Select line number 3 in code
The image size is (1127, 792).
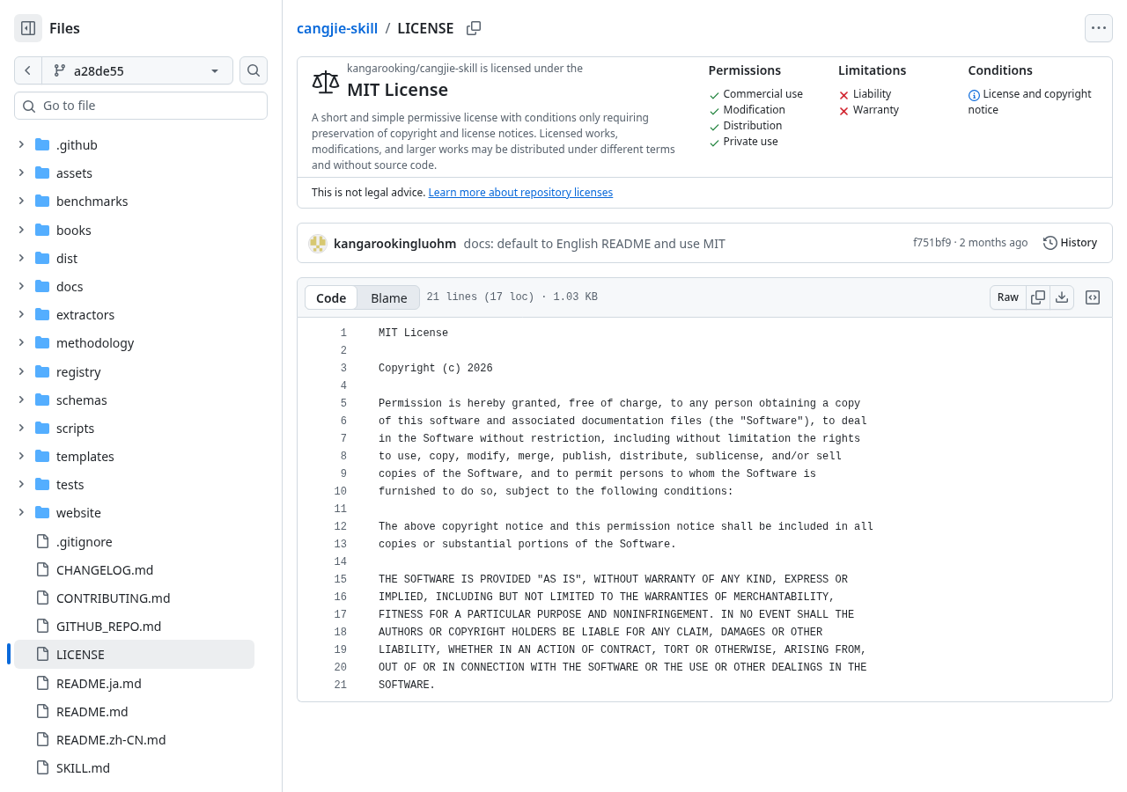point(343,368)
